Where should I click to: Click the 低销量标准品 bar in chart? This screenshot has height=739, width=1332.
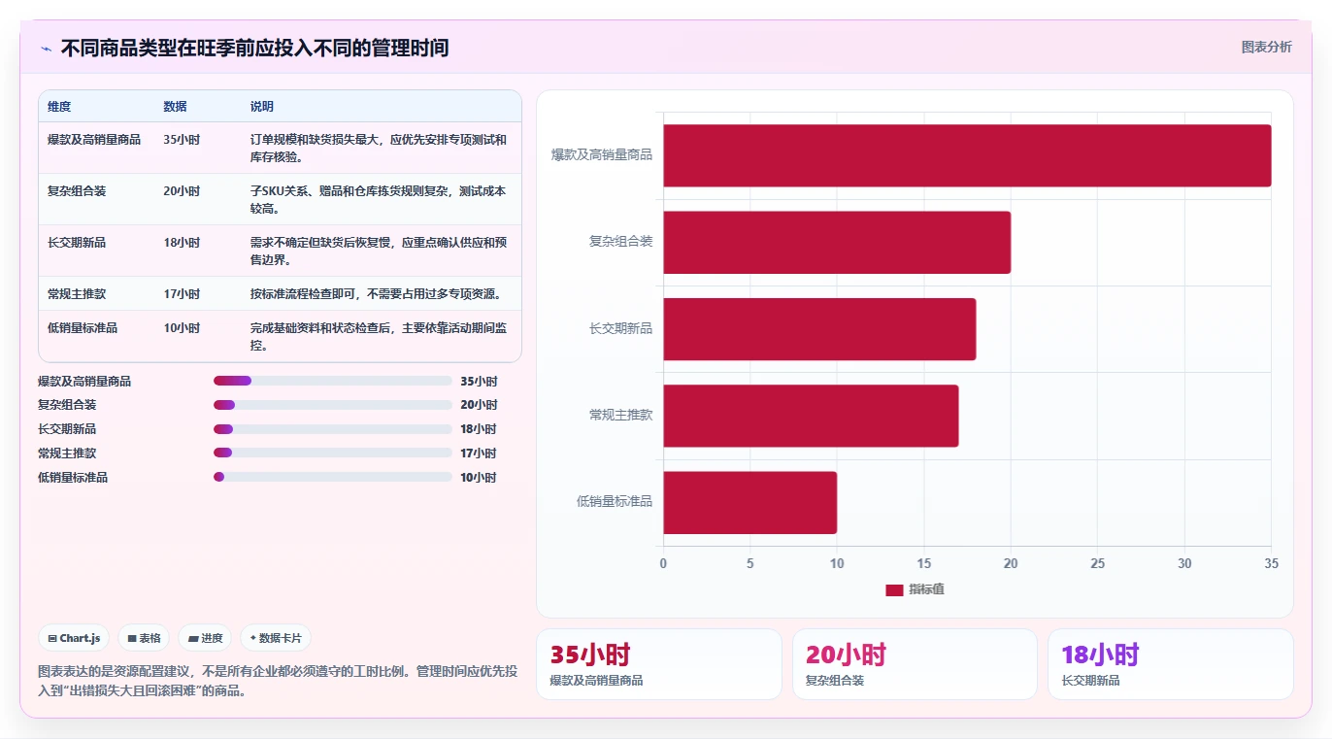749,502
